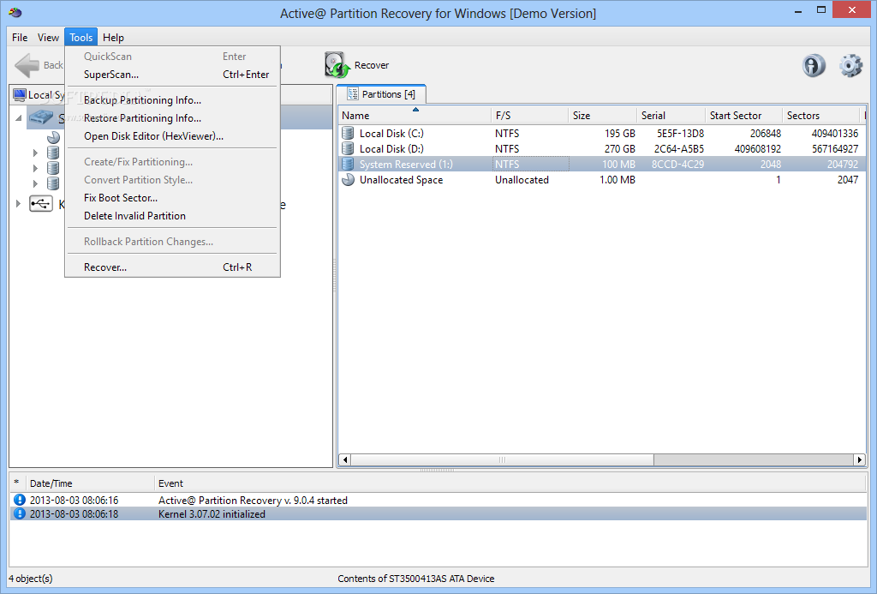This screenshot has width=877, height=594.
Task: Select the System Reserved (1:) row name
Action: tap(406, 164)
